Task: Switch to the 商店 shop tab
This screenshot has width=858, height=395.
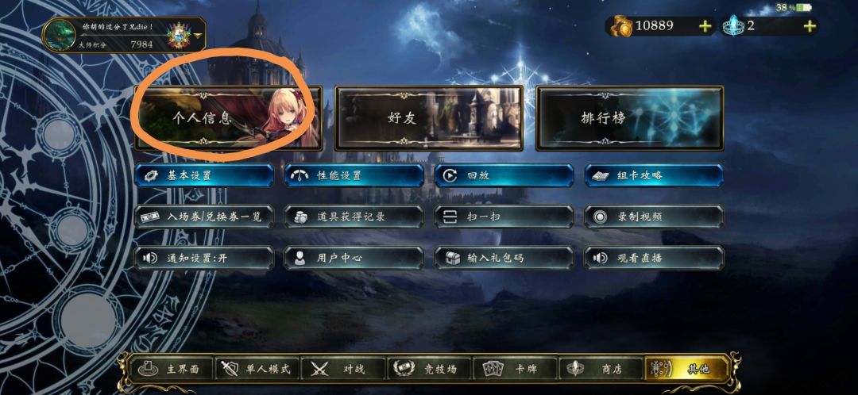Action: tap(601, 370)
